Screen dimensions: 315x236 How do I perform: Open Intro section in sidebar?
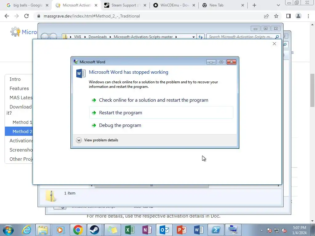pyautogui.click(x=15, y=79)
